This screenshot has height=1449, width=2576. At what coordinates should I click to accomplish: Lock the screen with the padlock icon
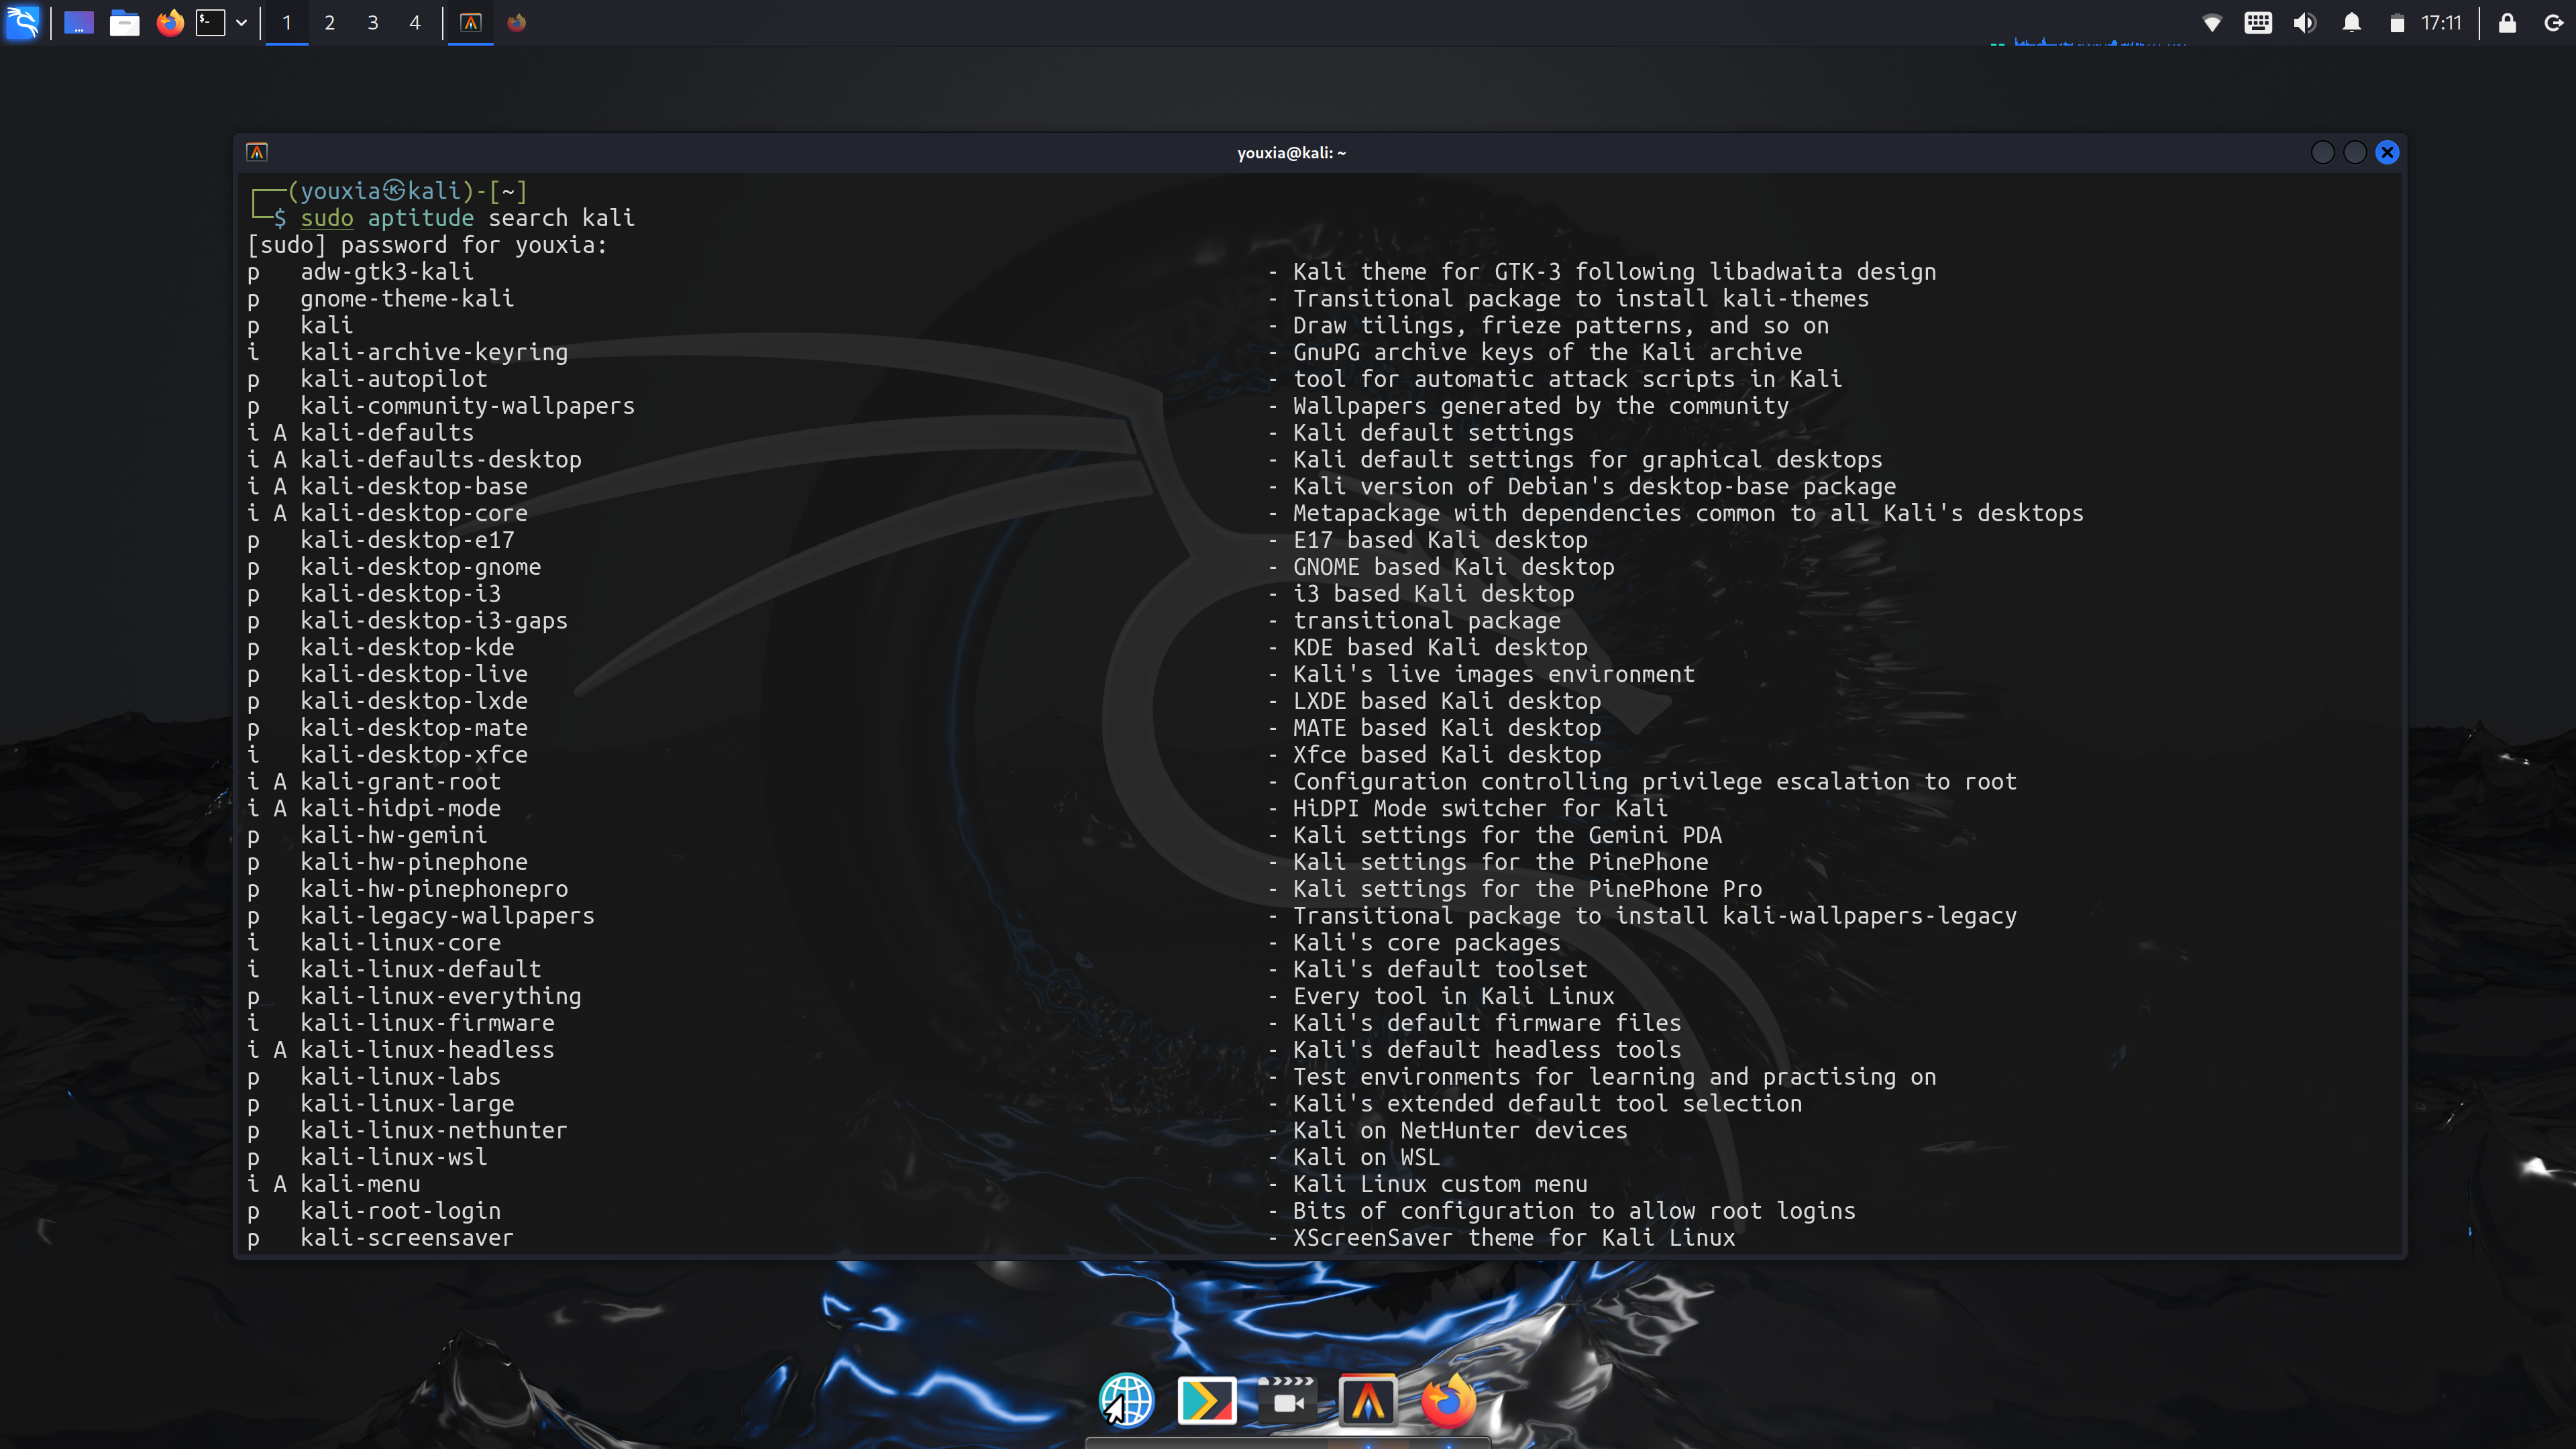coord(2507,22)
